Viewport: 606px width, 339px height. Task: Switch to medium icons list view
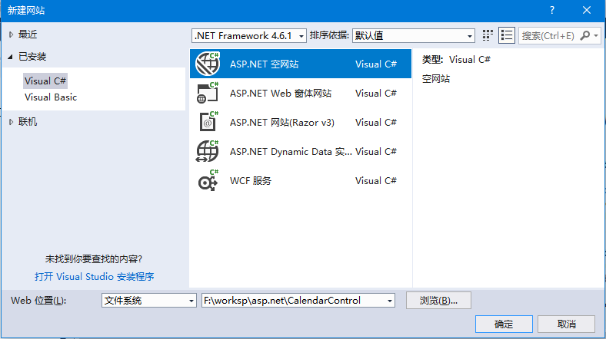(x=507, y=35)
